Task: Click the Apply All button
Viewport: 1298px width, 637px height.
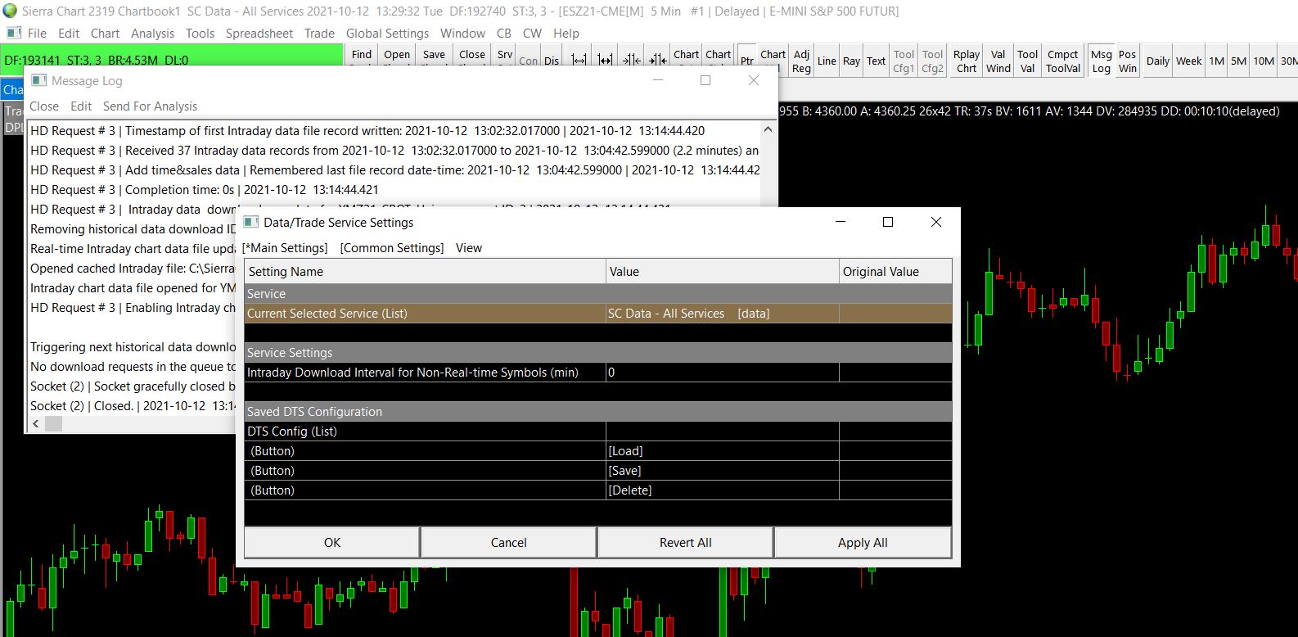Action: (863, 543)
